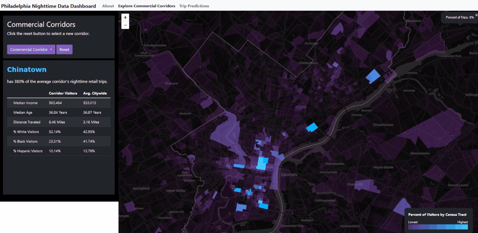Click the highest end of the legend gradient

point(464,227)
